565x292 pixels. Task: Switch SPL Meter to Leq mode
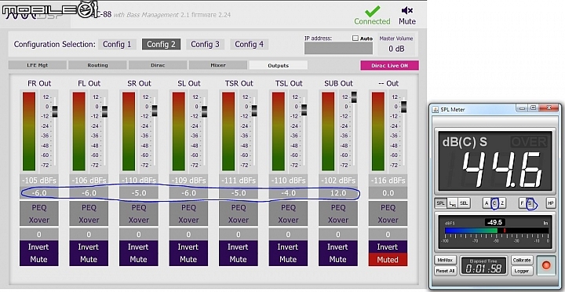(x=452, y=203)
